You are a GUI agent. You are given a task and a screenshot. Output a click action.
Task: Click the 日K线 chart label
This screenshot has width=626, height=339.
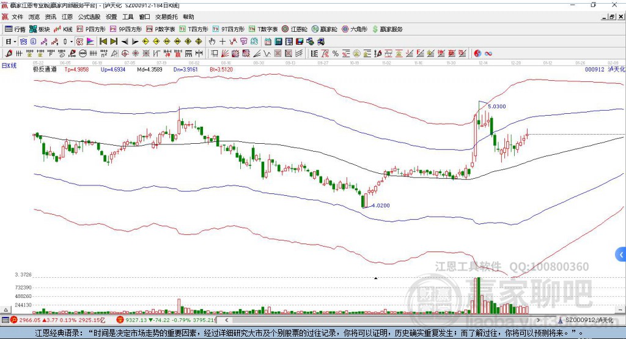tap(9, 65)
